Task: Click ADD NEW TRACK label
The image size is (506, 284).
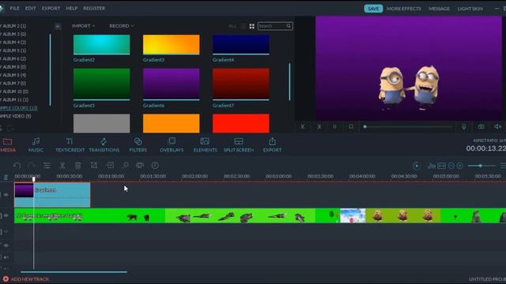Action: 30,279
